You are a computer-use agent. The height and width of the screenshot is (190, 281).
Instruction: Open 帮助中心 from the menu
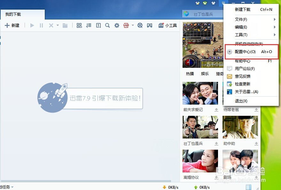251,61
